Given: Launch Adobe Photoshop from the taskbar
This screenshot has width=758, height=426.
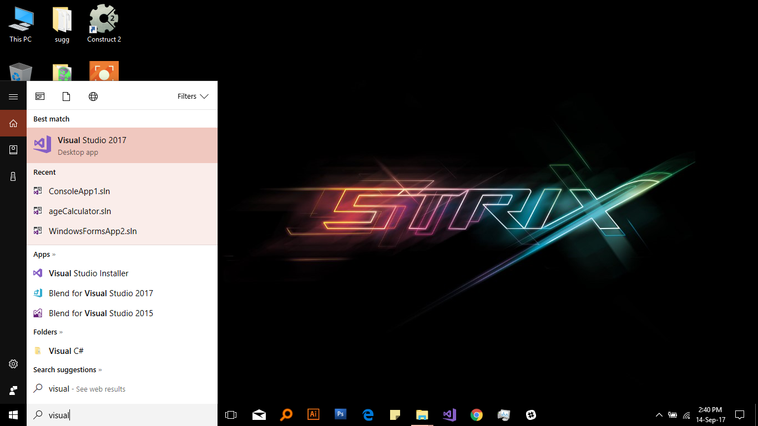Looking at the screenshot, I should 340,414.
